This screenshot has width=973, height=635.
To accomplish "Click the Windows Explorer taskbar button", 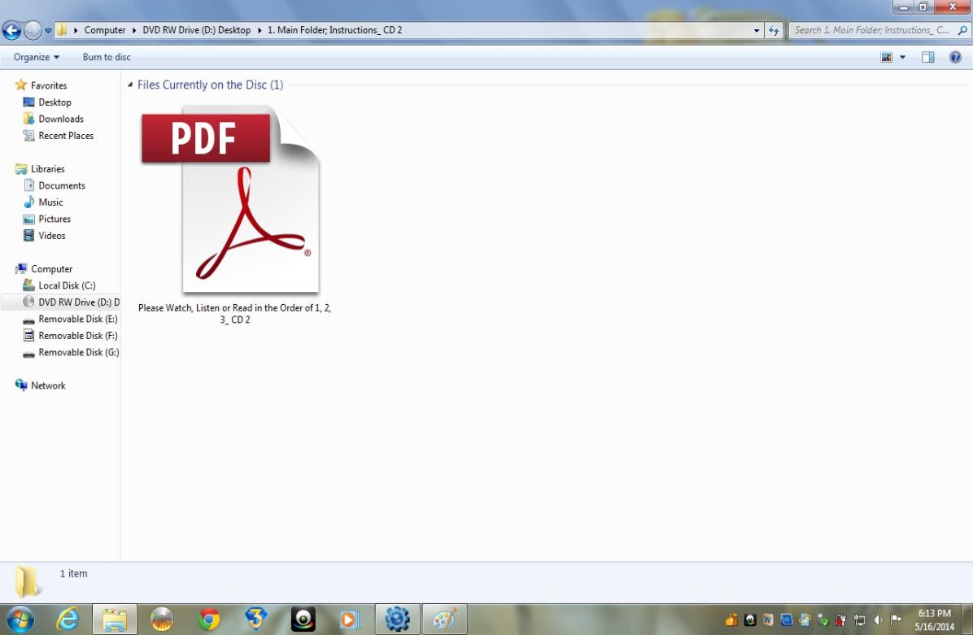I will point(115,619).
